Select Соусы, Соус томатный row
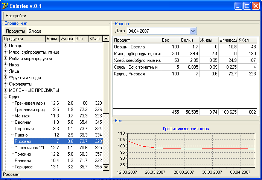This screenshot has width=262, height=180. [x=185, y=67]
